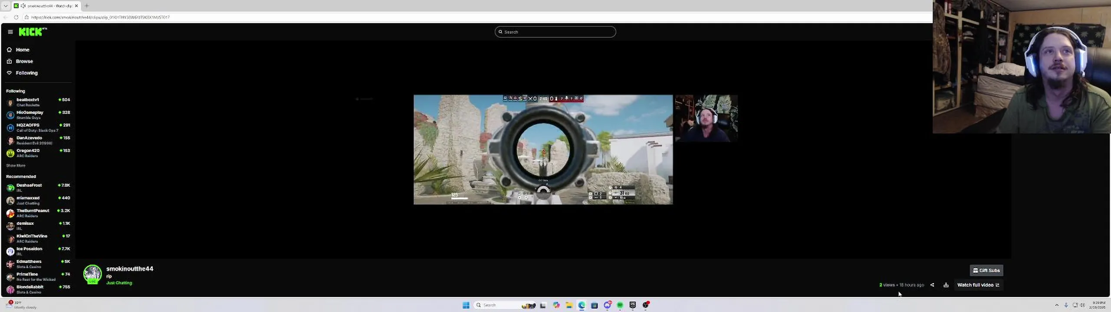The width and height of the screenshot is (1111, 312).
Task: Open a new browser tab
Action: (x=87, y=6)
